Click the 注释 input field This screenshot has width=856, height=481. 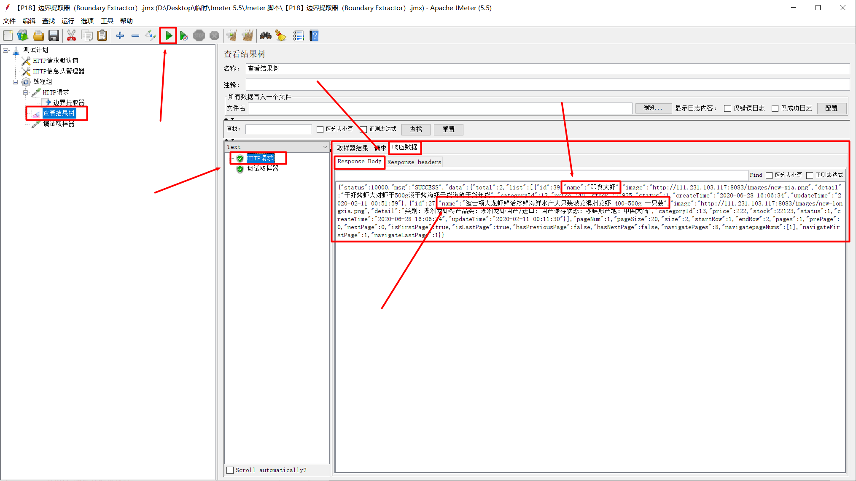click(x=548, y=84)
